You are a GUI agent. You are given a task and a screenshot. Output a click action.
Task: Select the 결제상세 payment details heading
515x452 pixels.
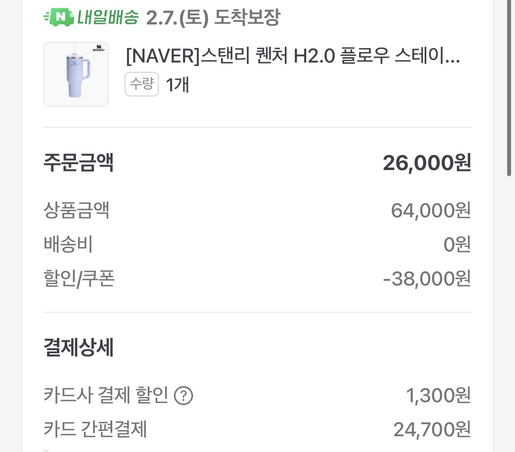pyautogui.click(x=79, y=348)
